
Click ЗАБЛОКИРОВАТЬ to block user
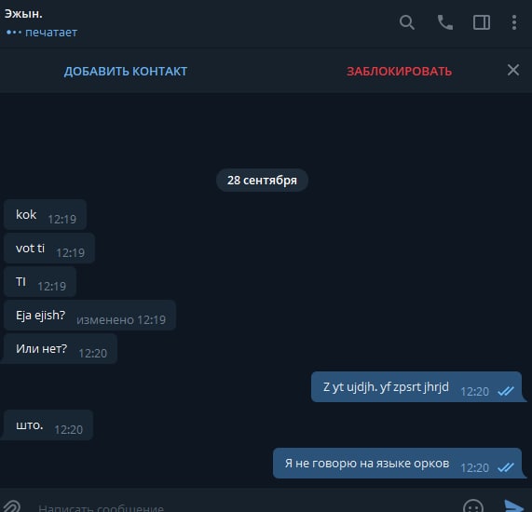click(x=399, y=71)
